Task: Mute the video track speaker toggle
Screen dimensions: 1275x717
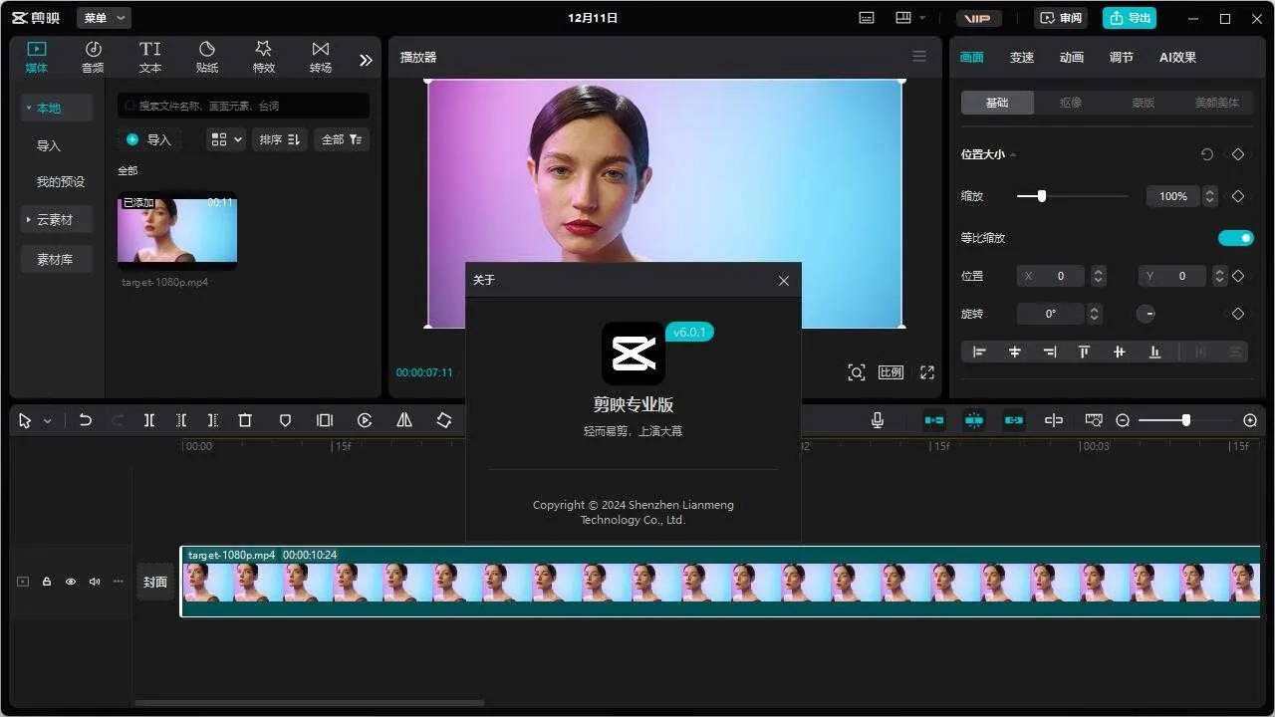Action: 94,581
